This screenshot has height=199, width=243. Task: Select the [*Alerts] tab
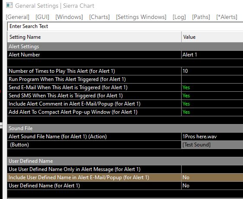[x=227, y=17]
